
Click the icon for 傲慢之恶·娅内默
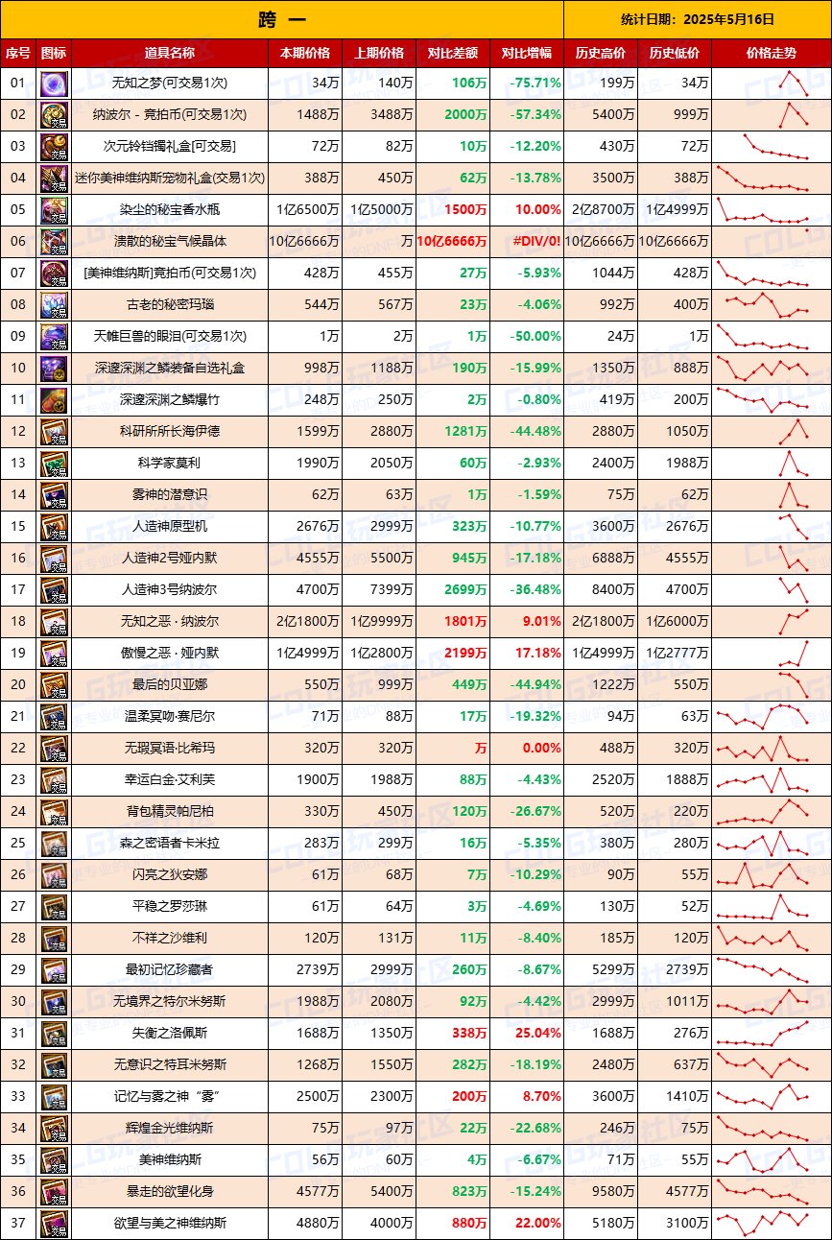[54, 654]
